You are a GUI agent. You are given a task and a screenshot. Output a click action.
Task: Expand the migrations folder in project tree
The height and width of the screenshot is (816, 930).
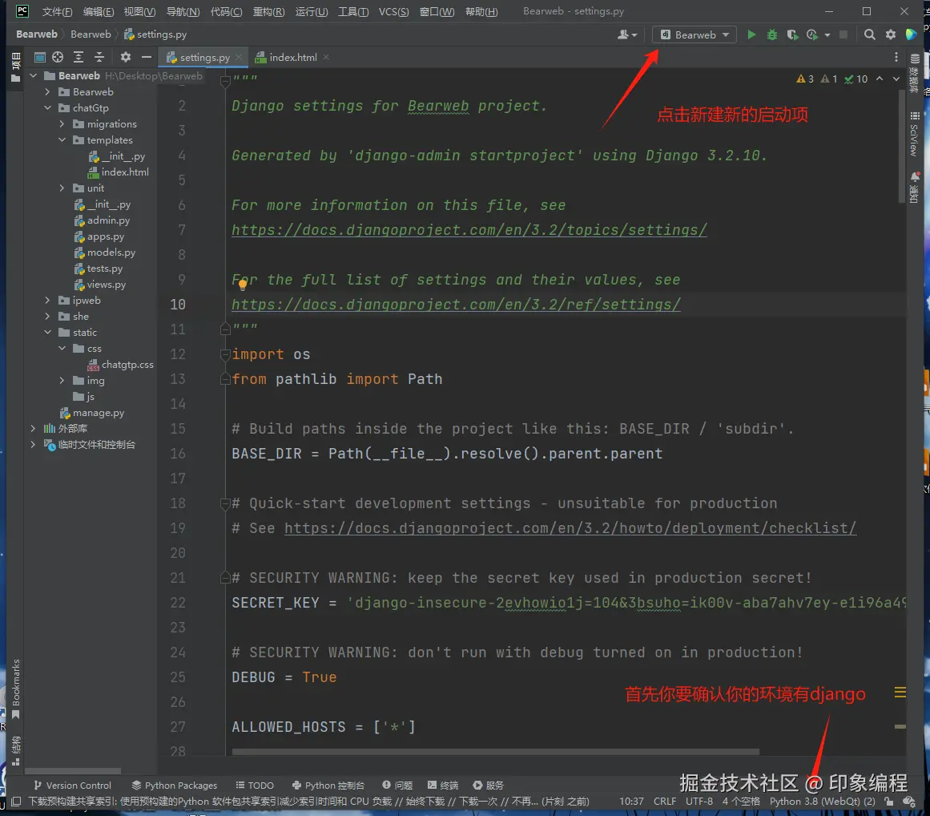[x=62, y=124]
